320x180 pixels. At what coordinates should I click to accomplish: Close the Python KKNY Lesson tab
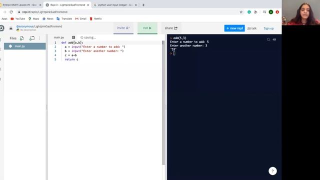(x=40, y=5)
